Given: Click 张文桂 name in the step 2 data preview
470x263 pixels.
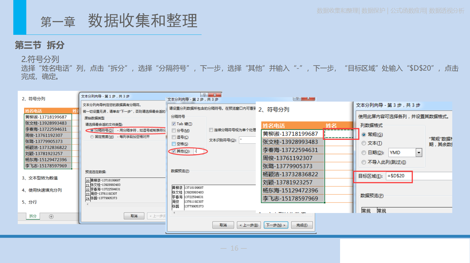Looking at the screenshot, I should 177,192.
